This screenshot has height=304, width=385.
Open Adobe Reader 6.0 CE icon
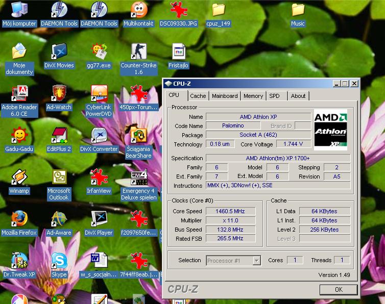click(19, 93)
